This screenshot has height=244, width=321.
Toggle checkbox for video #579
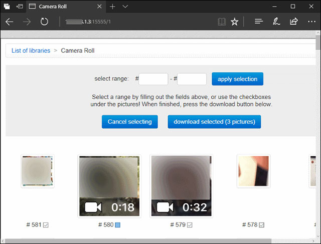pyautogui.click(x=190, y=225)
